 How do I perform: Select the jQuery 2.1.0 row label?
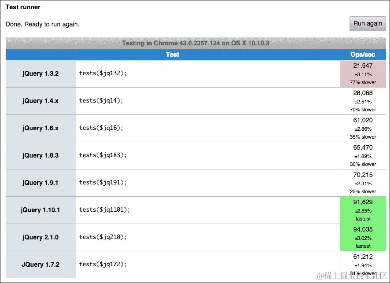pyautogui.click(x=40, y=238)
